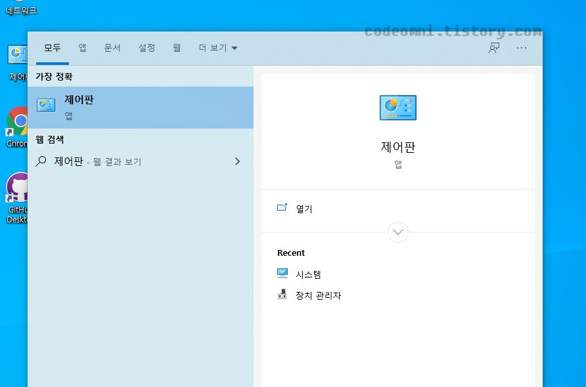Switch to the 설정 search tab
The width and height of the screenshot is (586, 387).
click(x=146, y=48)
